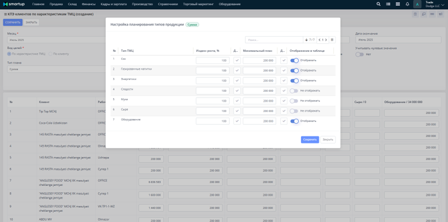Click the 'Тип ТМЦ' column header

(x=127, y=51)
